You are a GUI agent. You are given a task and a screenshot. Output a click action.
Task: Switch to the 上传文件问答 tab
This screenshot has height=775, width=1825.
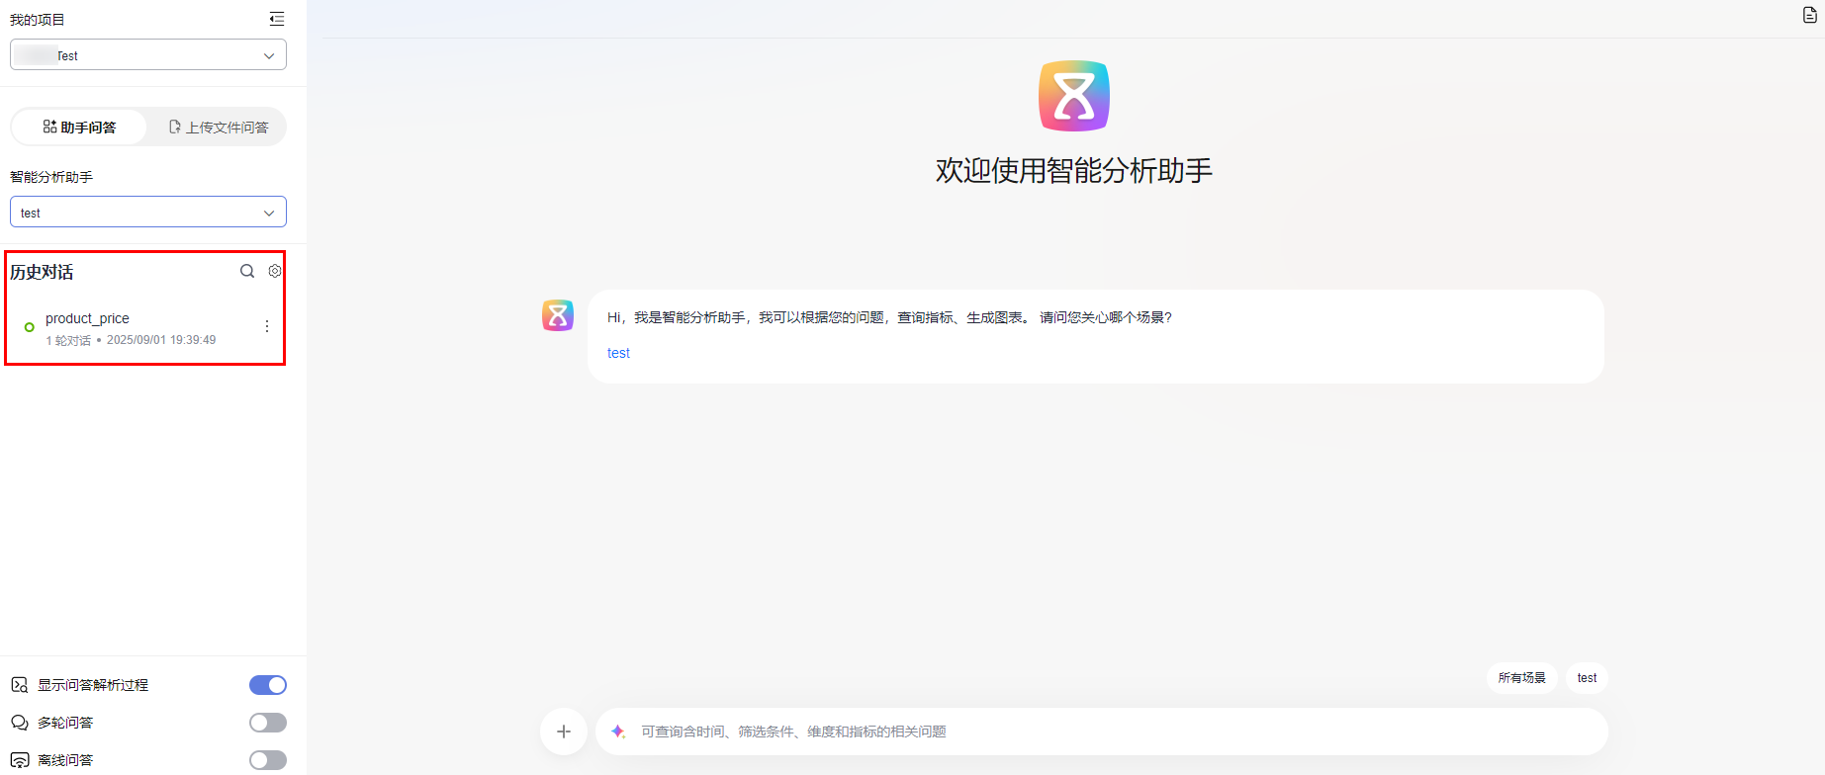pyautogui.click(x=219, y=128)
